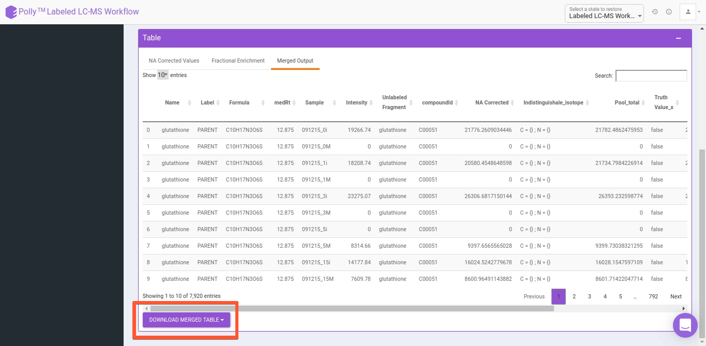
Task: Open the Show entries count dropdown
Action: click(163, 75)
